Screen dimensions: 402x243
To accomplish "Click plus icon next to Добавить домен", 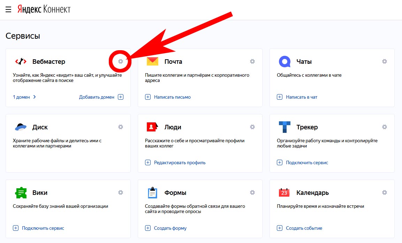I will coord(121,97).
